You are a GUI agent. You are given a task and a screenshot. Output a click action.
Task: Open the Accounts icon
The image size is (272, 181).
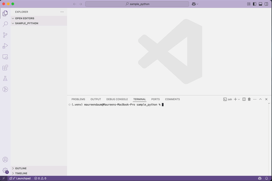5,160
